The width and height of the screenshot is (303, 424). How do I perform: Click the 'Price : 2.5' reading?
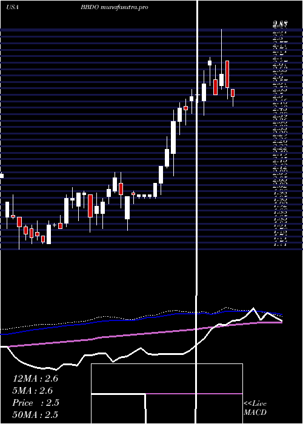(x=36, y=403)
